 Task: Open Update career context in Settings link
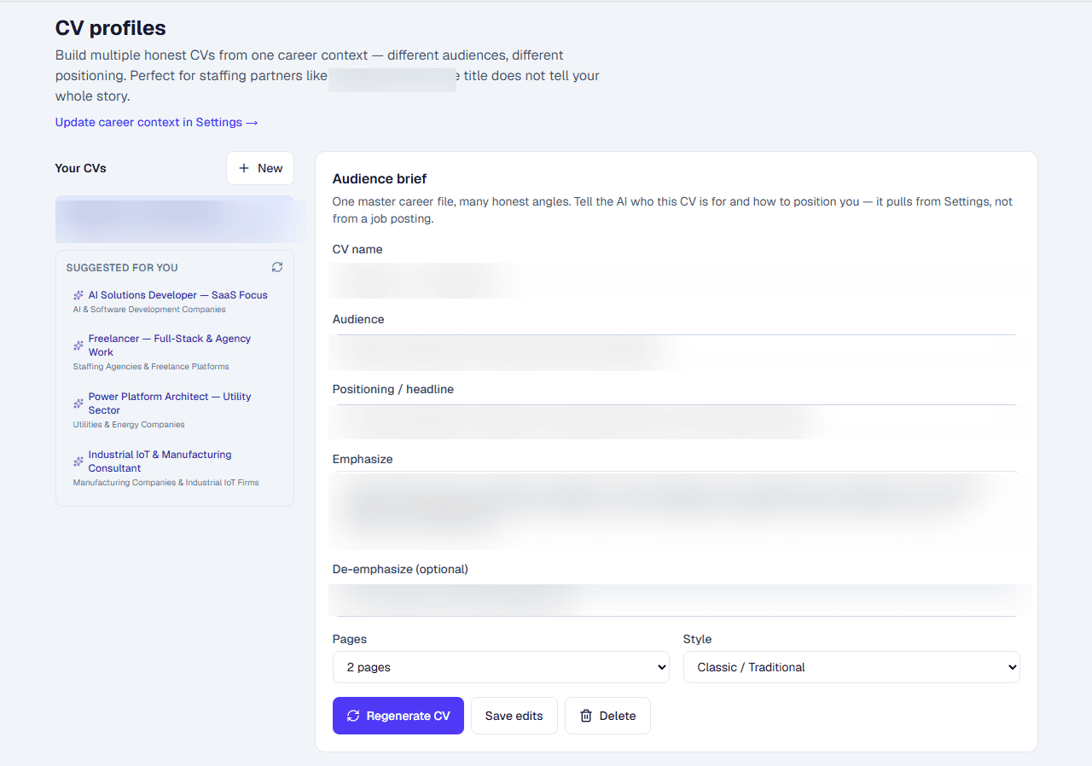click(157, 122)
